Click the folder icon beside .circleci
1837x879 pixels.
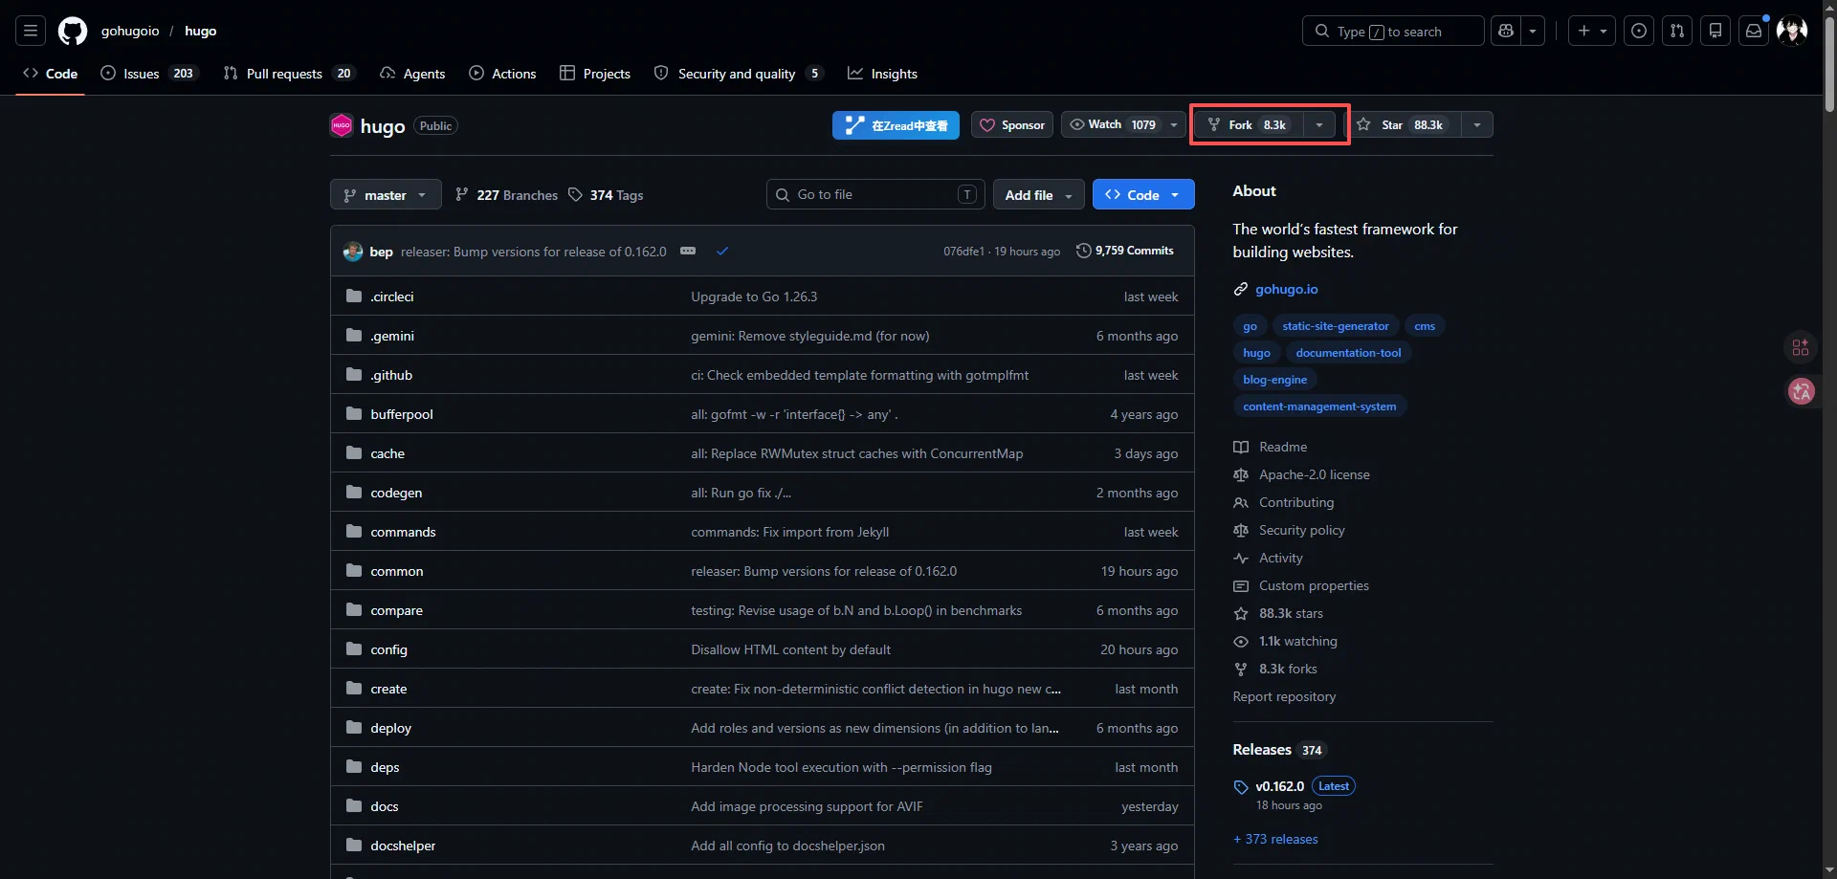coord(354,297)
